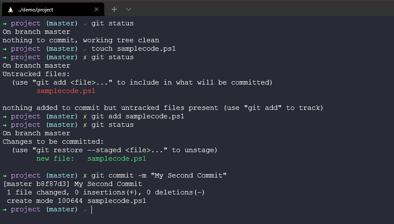
Task: Click the "Changes to be committed:" heading
Action: (x=53, y=142)
